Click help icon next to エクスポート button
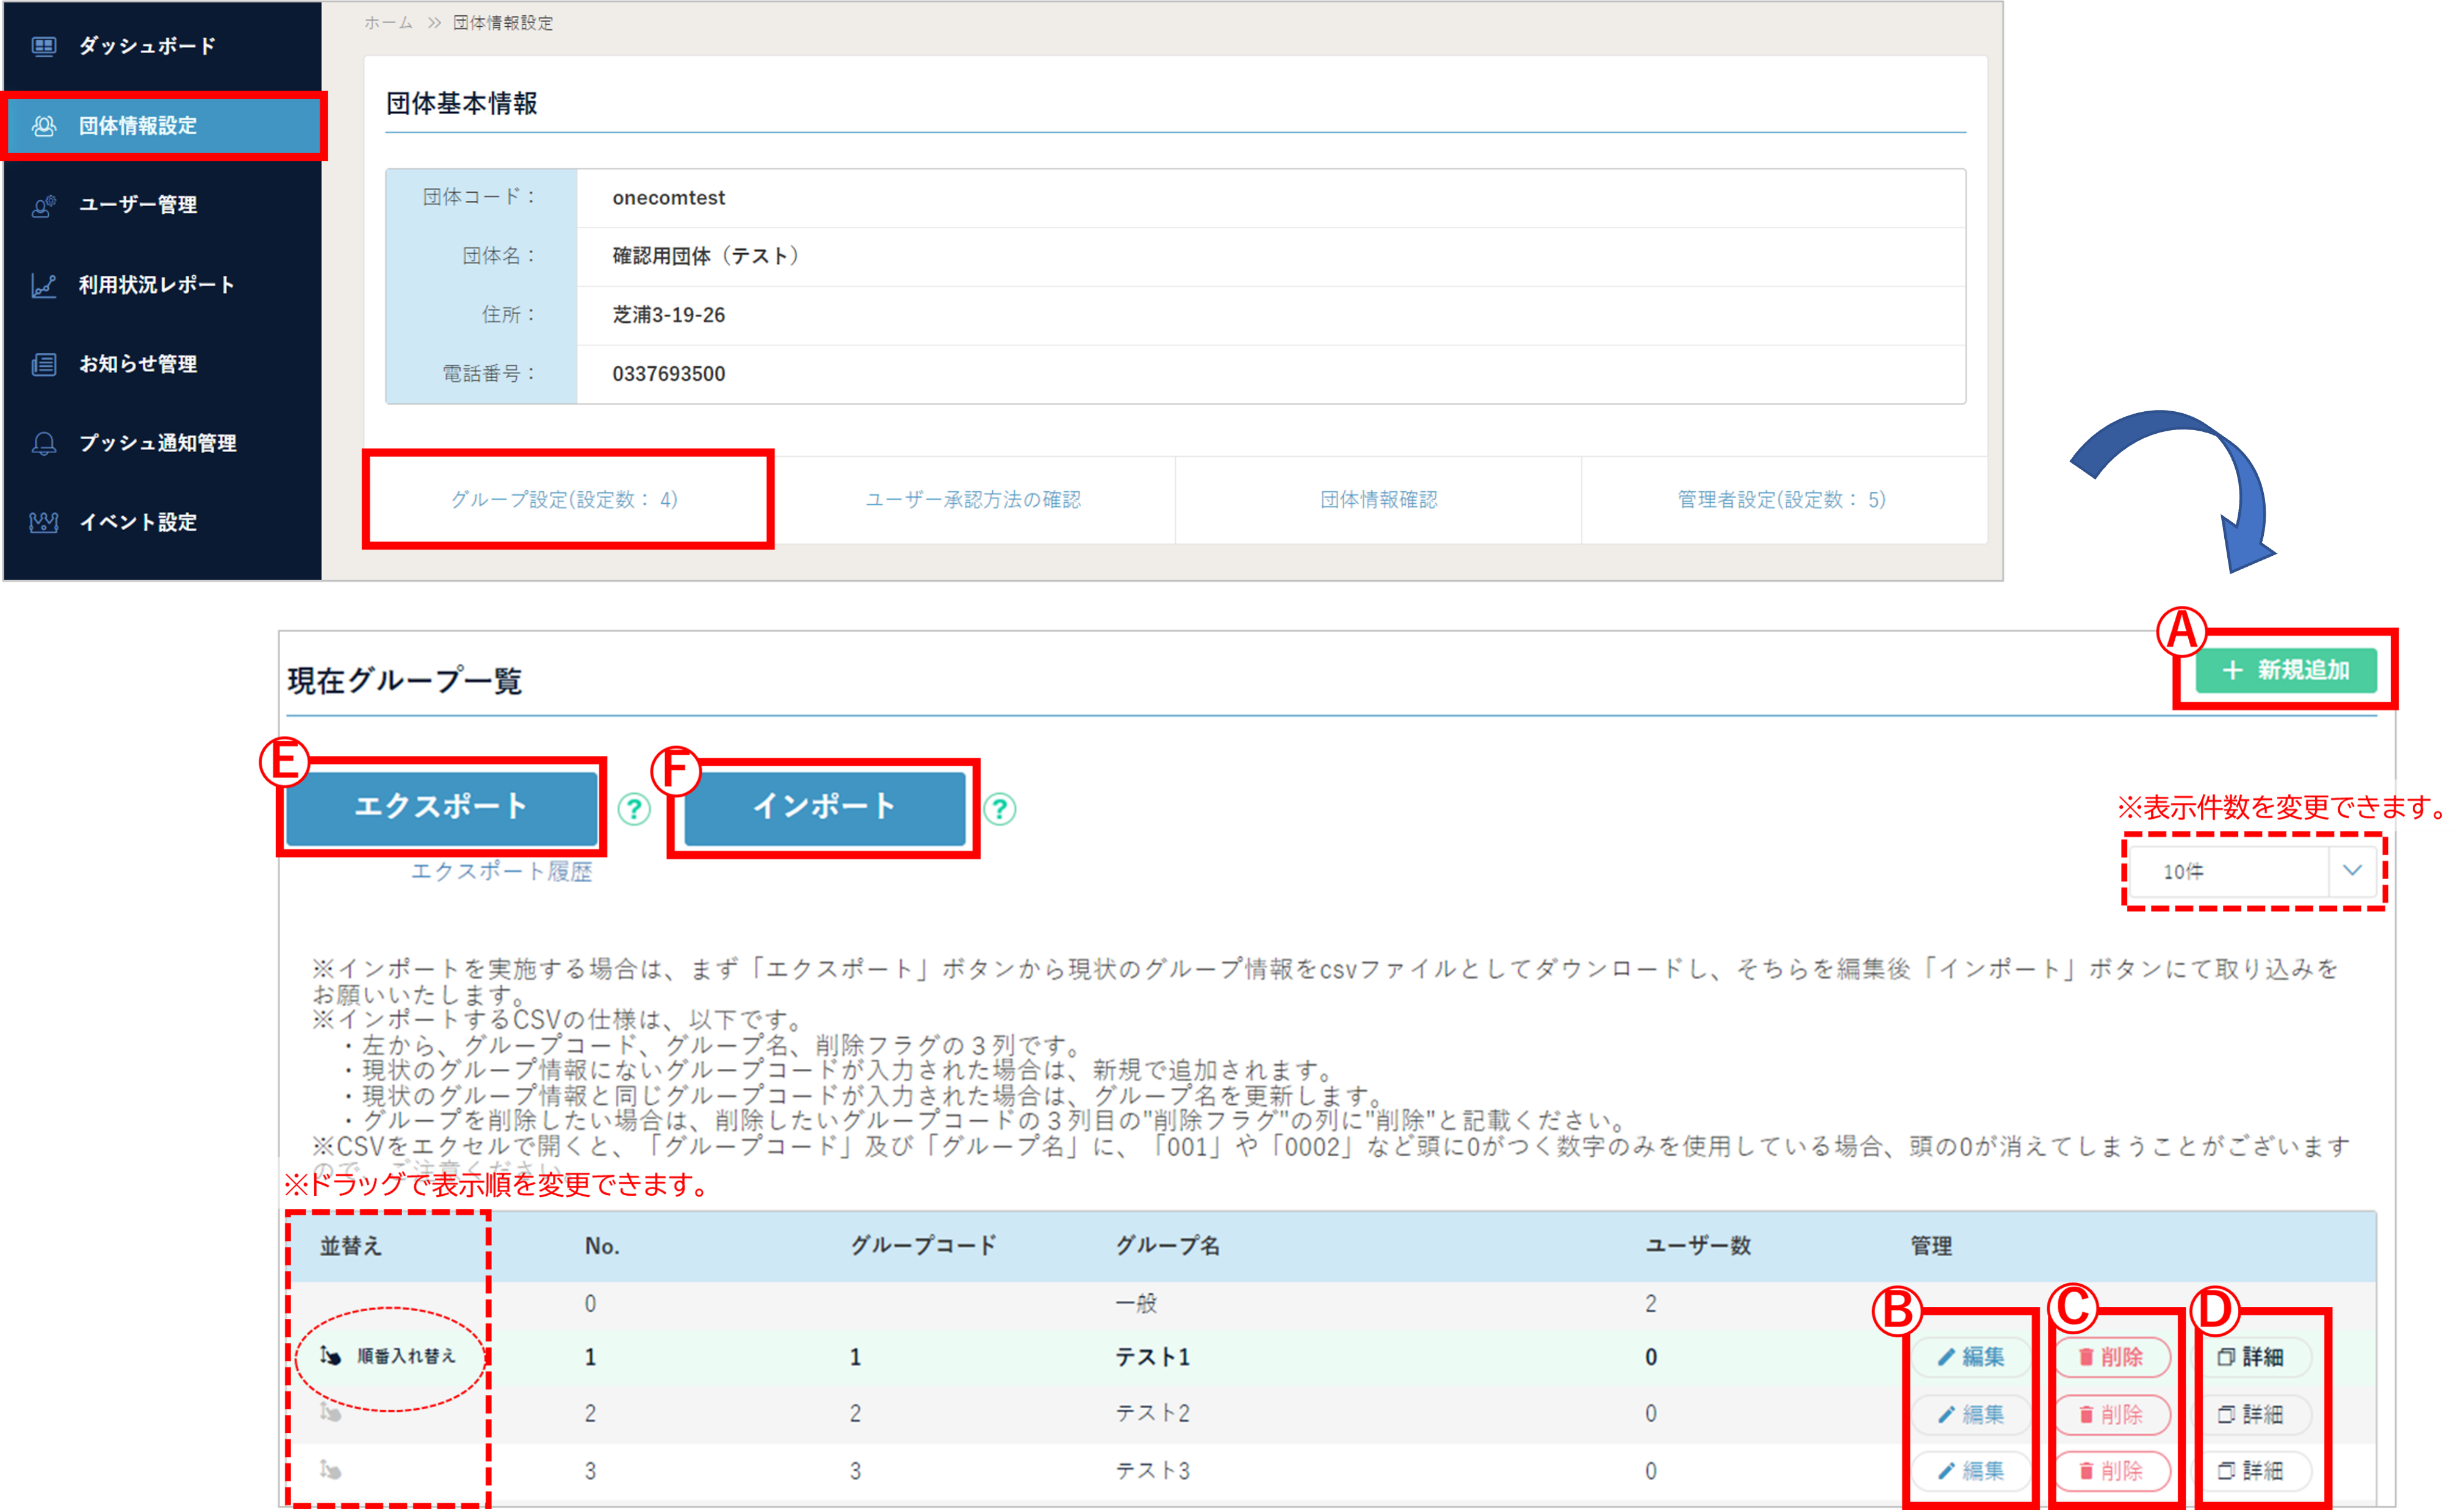 [633, 809]
